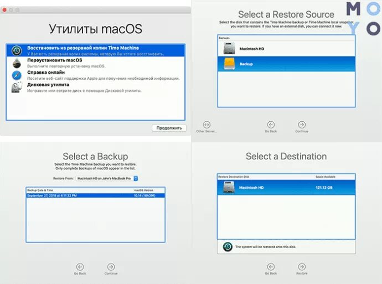Click the yellow Backup drive icon
382x284 pixels.
229,64
